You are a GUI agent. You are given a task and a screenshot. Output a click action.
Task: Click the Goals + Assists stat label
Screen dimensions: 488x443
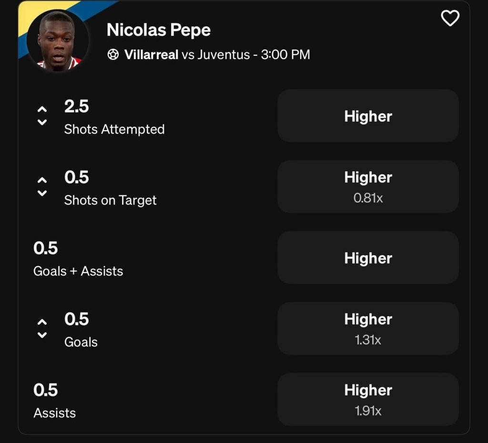(78, 271)
